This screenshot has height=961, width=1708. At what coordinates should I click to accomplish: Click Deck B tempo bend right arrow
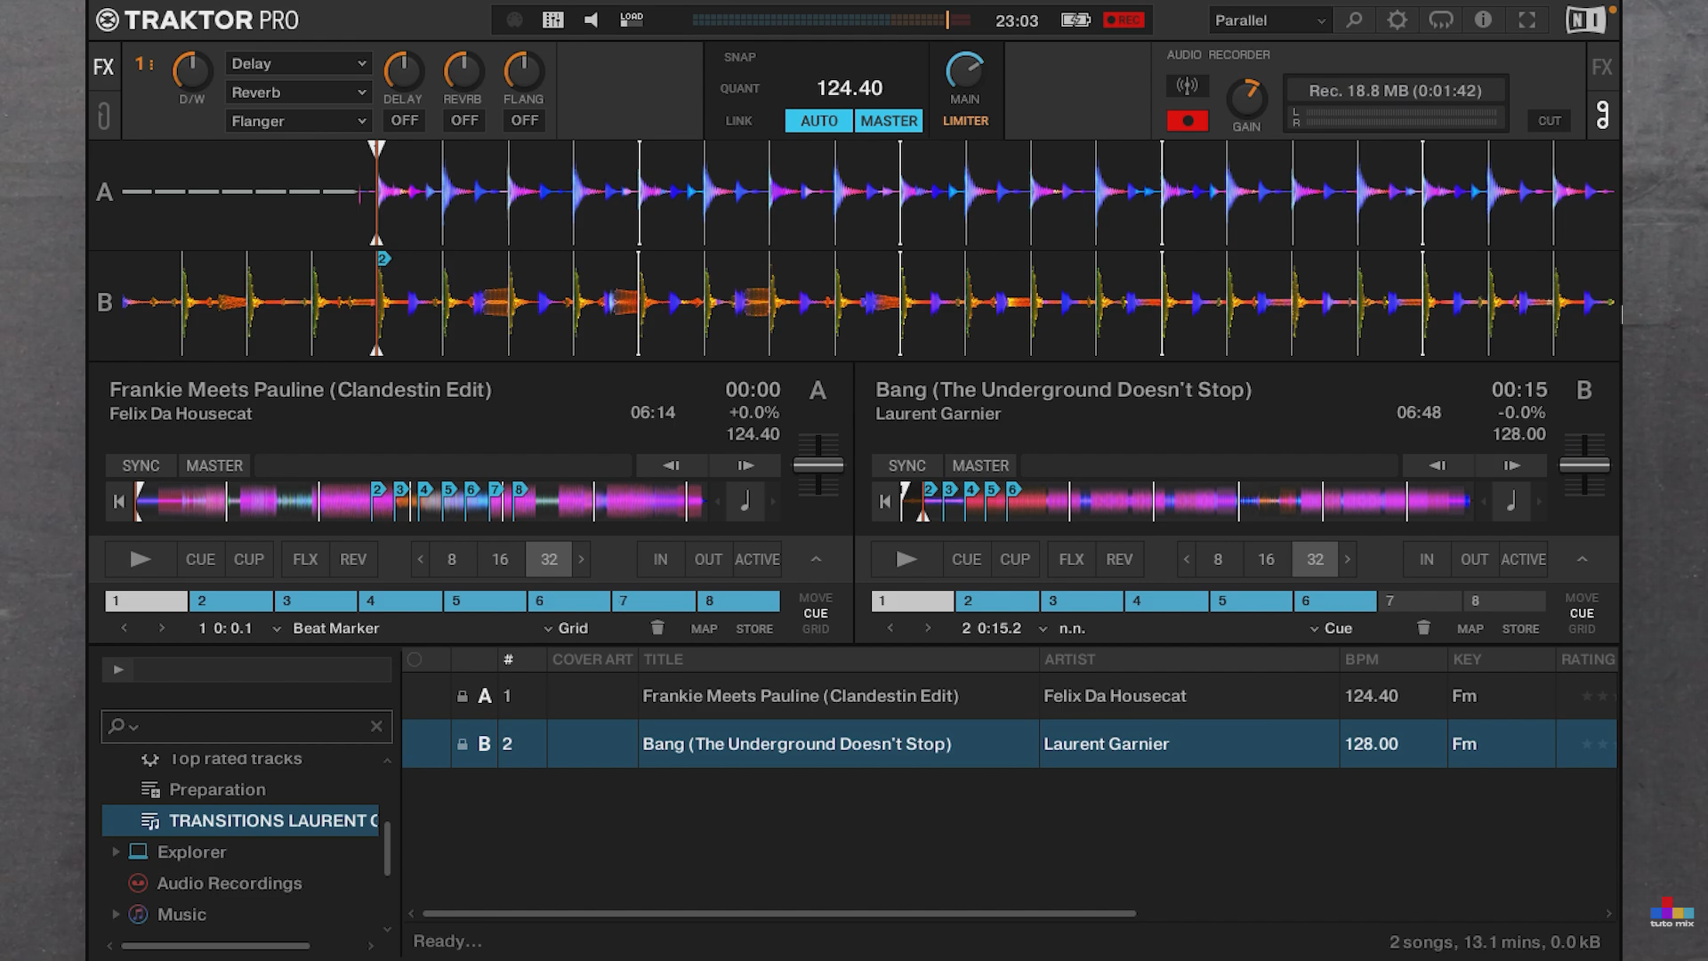[1511, 465]
